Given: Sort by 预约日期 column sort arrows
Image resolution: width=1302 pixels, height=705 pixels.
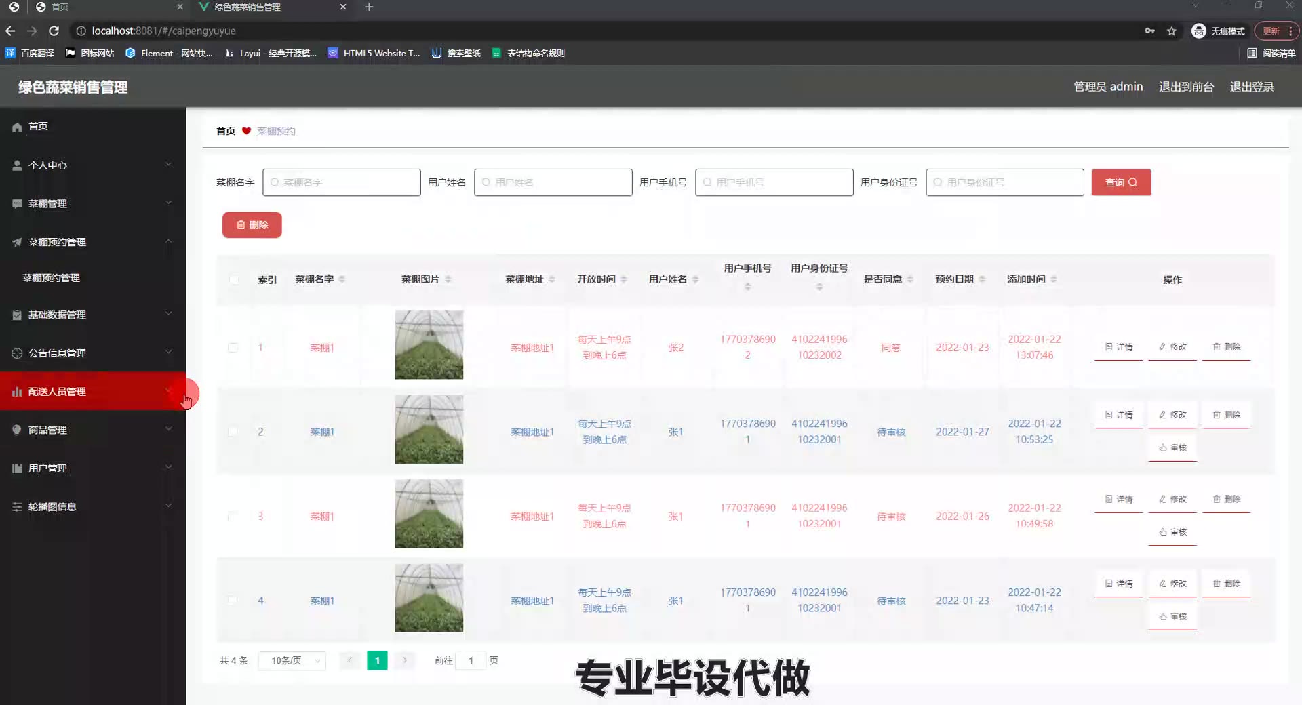Looking at the screenshot, I should 982,279.
